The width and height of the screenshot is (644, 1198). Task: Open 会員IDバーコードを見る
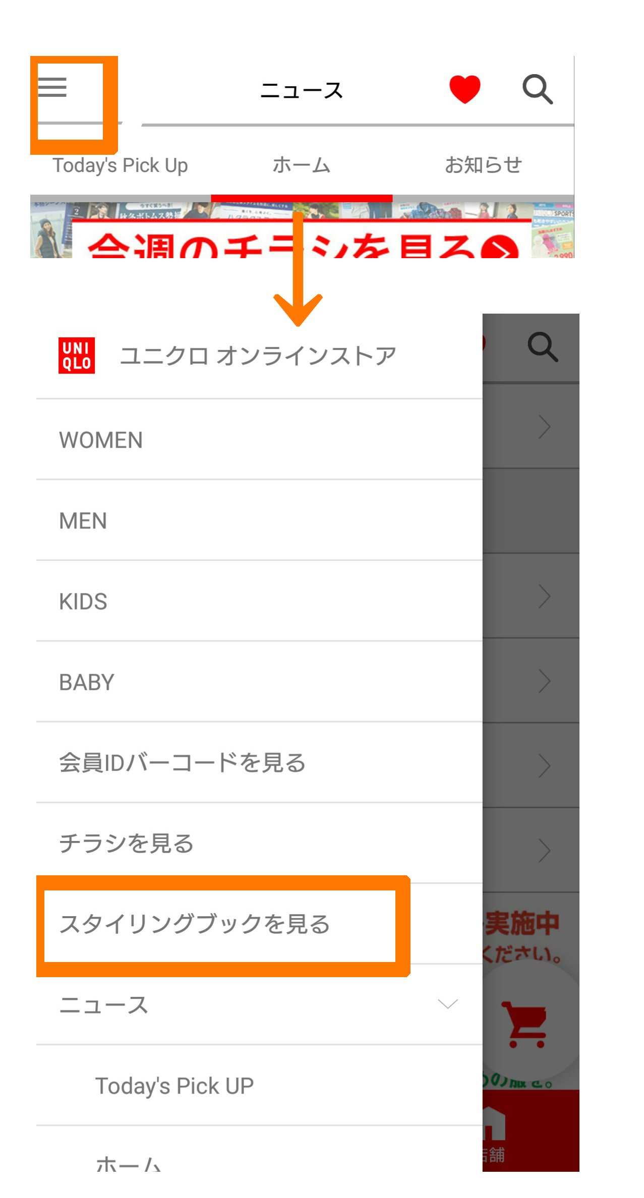coord(183,763)
